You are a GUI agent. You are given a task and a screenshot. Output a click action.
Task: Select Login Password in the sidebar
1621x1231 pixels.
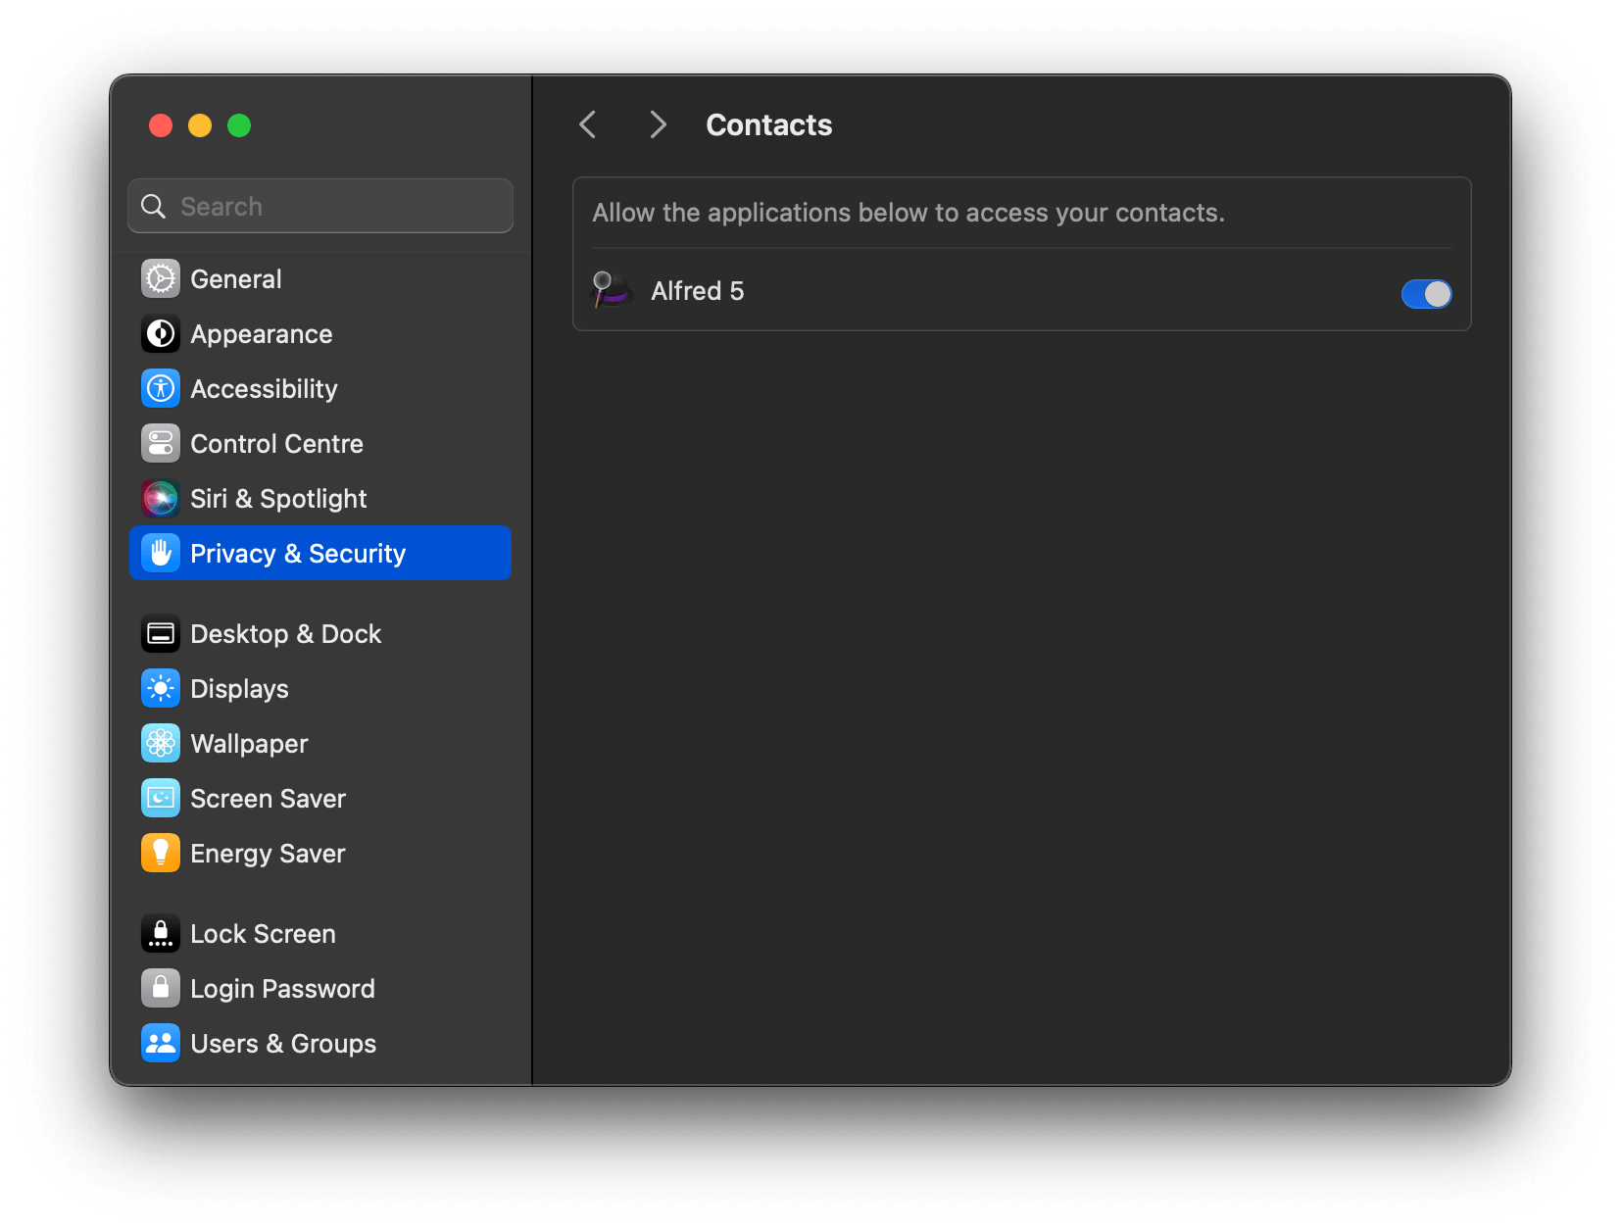tap(160, 988)
